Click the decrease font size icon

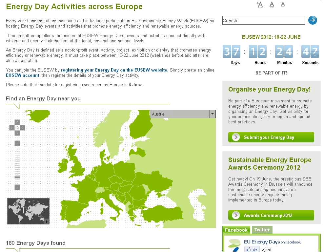click(x=282, y=5)
